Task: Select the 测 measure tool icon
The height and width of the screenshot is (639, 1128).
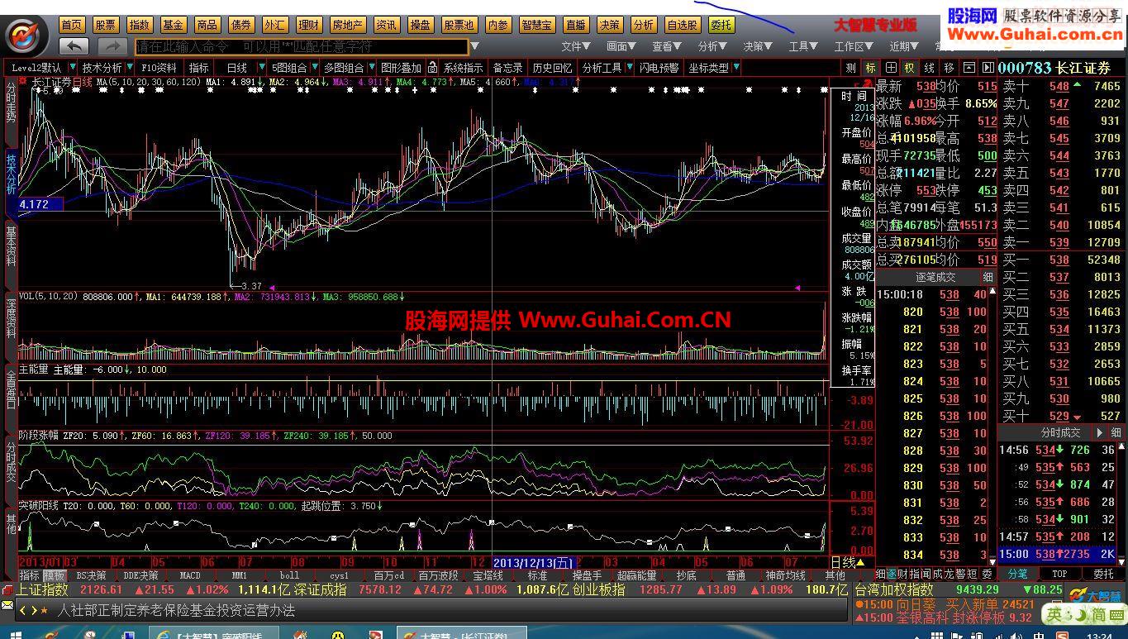Action: (x=851, y=67)
